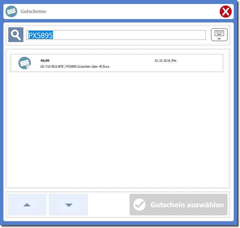Expand the keyboard button's small dropdown arrow
Image resolution: width=240 pixels, height=228 pixels.
coord(219,39)
